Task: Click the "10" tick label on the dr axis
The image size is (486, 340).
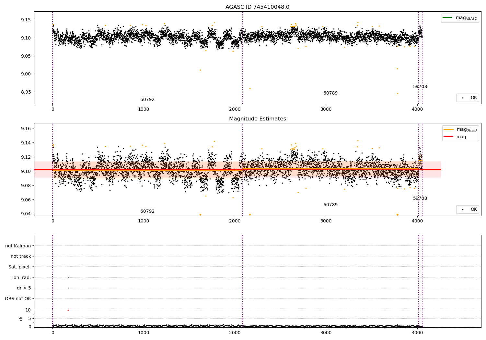Action: tap(28, 310)
